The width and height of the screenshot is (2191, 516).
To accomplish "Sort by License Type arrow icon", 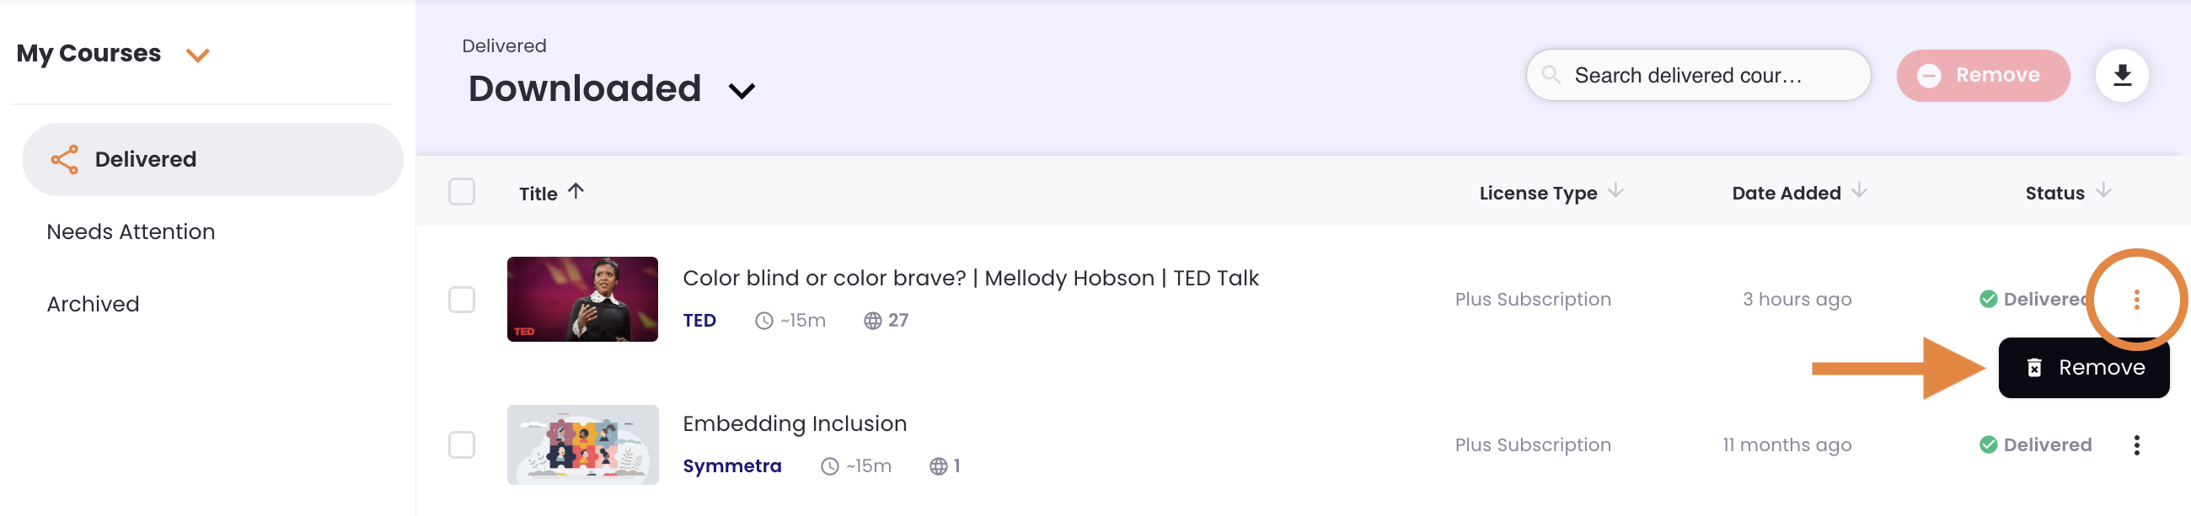I will (1615, 191).
